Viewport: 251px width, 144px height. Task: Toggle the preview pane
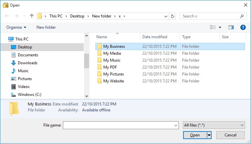coord(231,27)
